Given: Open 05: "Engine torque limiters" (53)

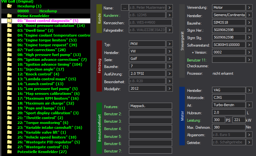Looking at the screenshot, I should pos(47,40).
